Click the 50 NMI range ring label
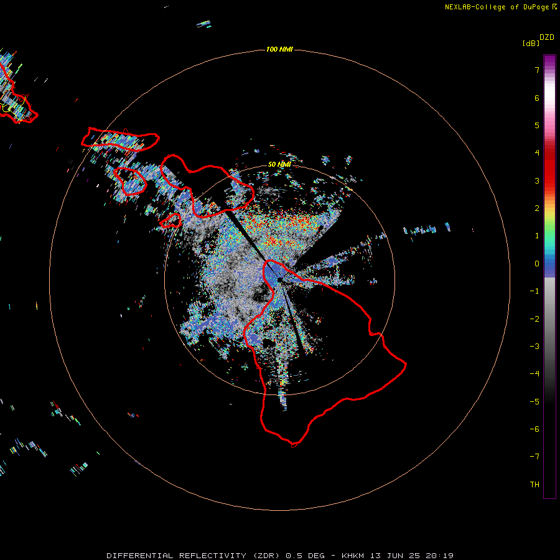Viewport: 560px width, 560px height. pyautogui.click(x=279, y=164)
